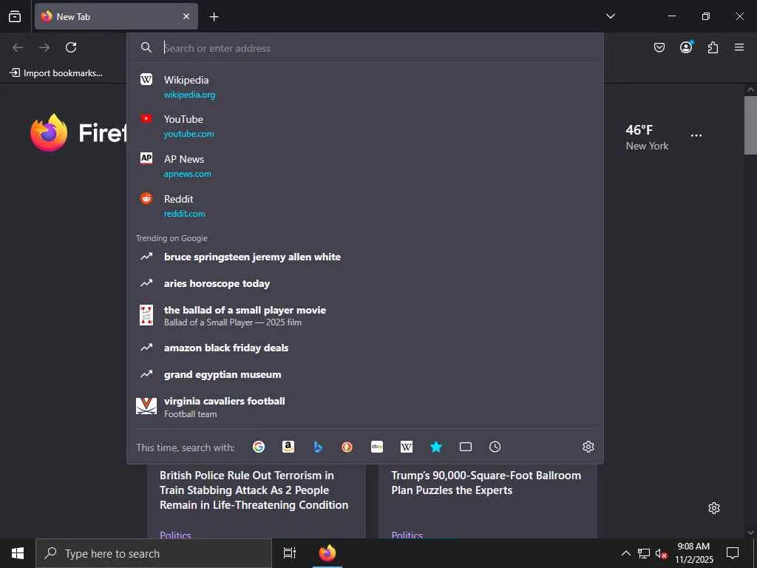
Task: Search this time with Bing
Action: [x=318, y=447]
